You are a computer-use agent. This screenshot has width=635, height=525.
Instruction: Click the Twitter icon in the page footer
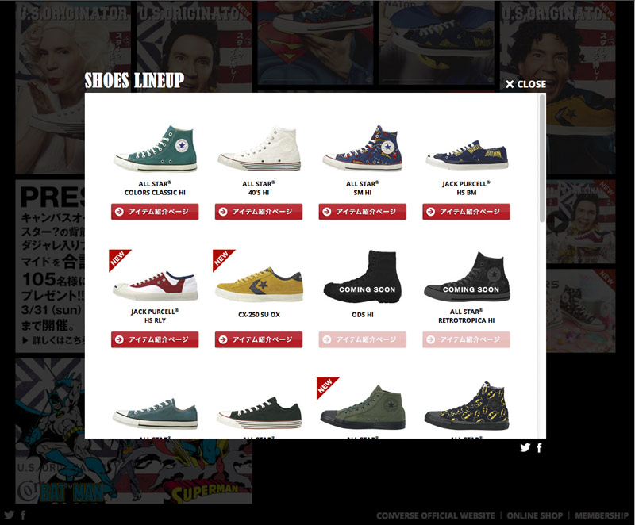point(9,515)
